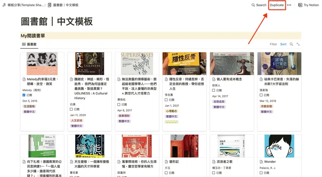Screen dimensions: 322x177
Task: Check 已閱 on the 無法測量的領導藝術 card
Action: click(x=119, y=104)
